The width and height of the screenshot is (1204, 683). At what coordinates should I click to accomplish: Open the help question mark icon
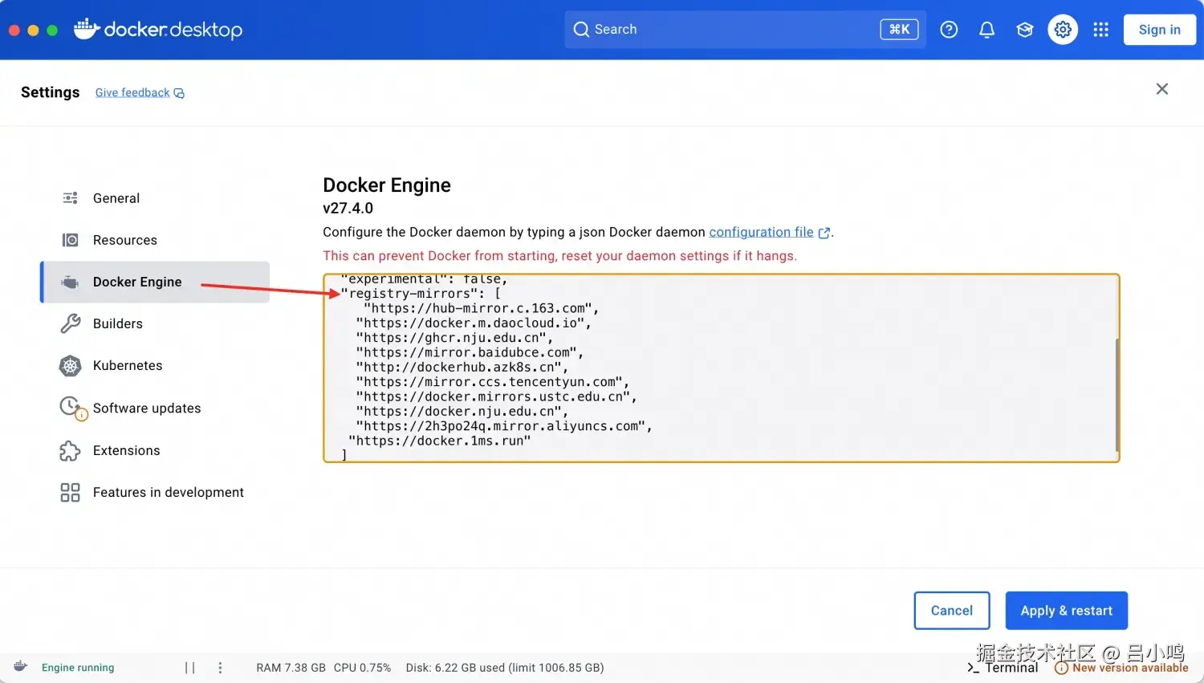point(949,30)
